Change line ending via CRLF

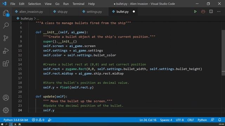tap(191, 120)
